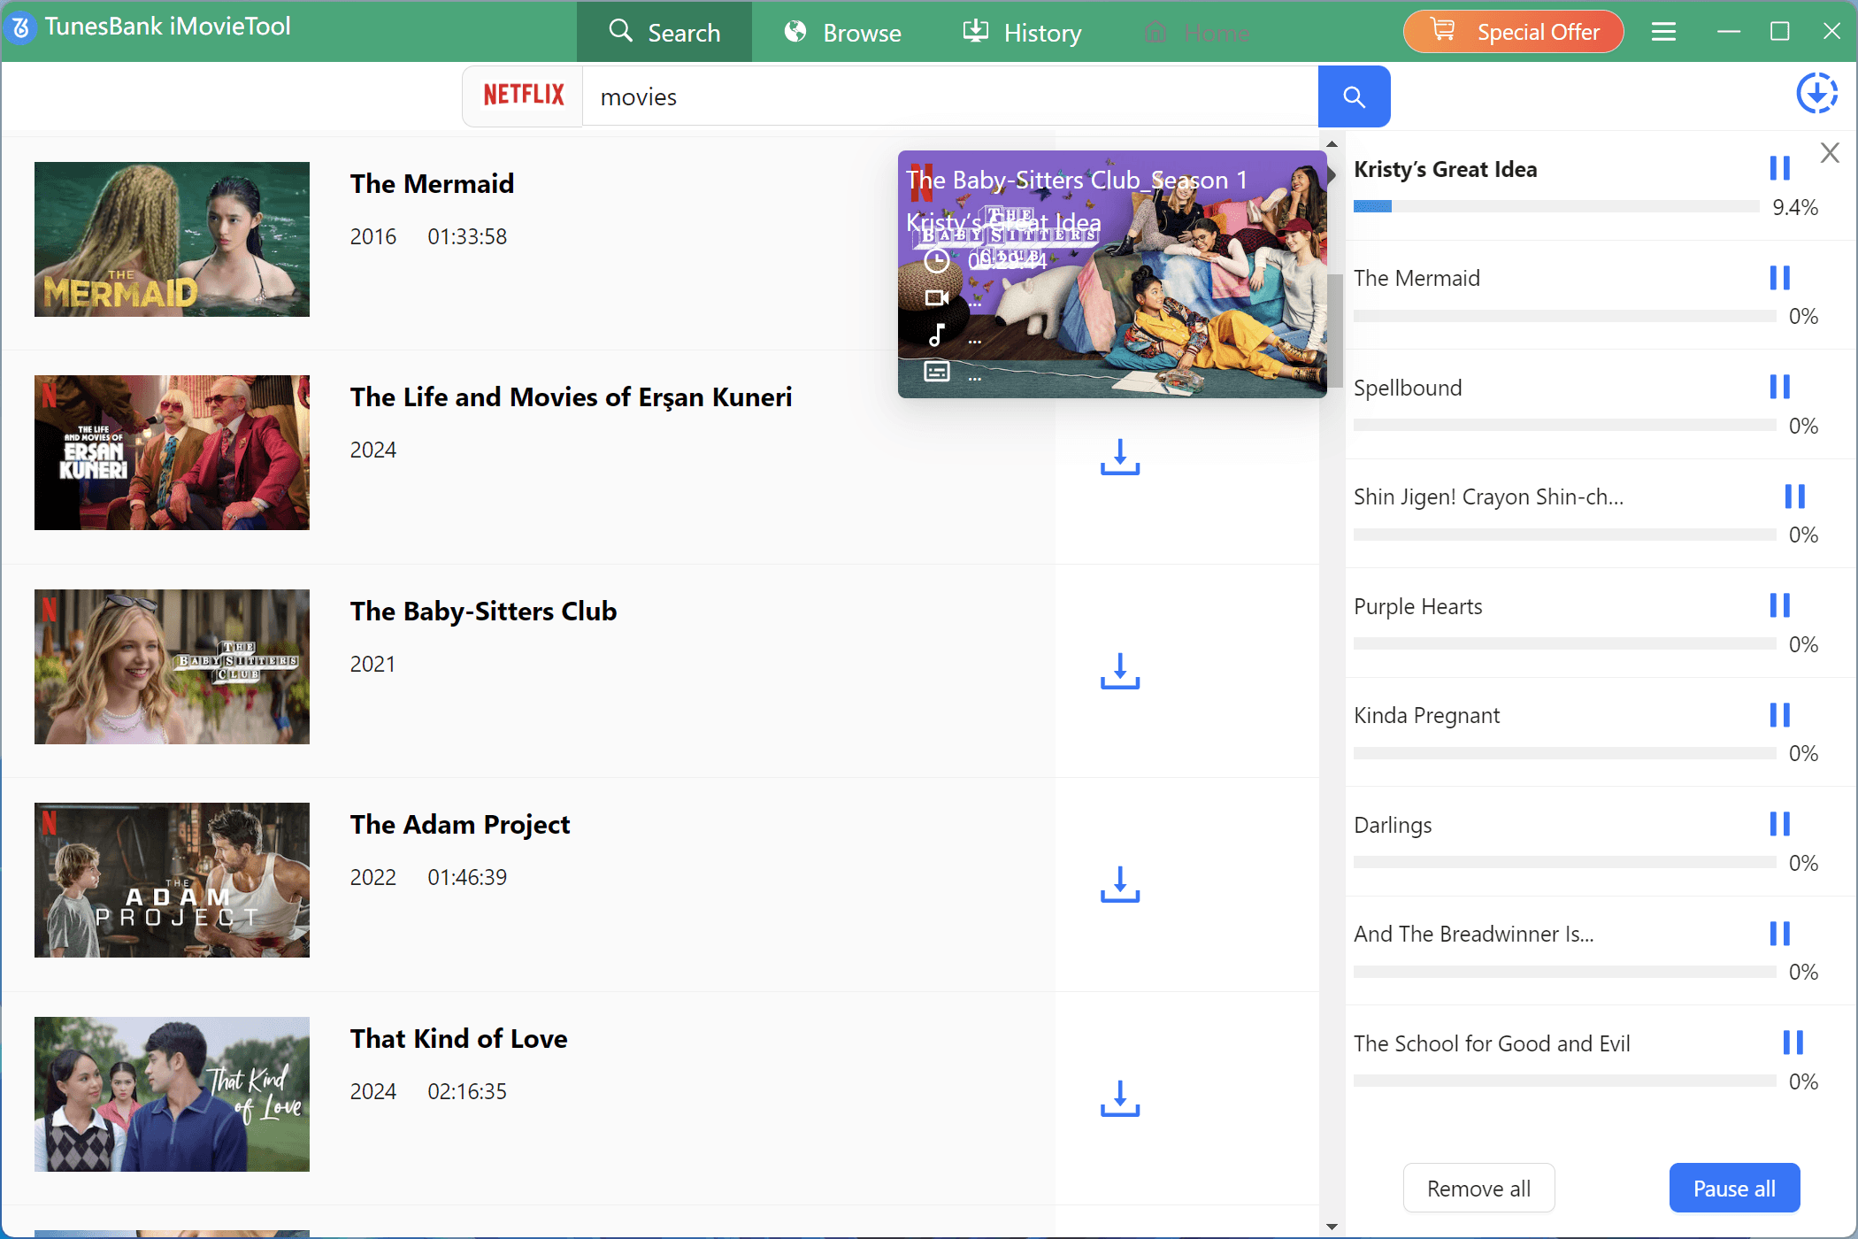Open the greyed Home tab
The height and width of the screenshot is (1239, 1858).
[1196, 33]
